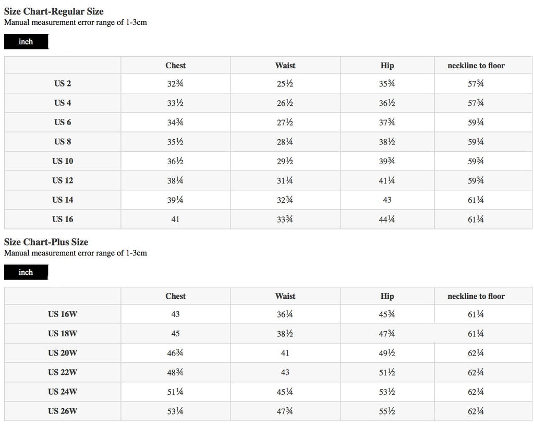Click US 14 hip value 43

[387, 200]
